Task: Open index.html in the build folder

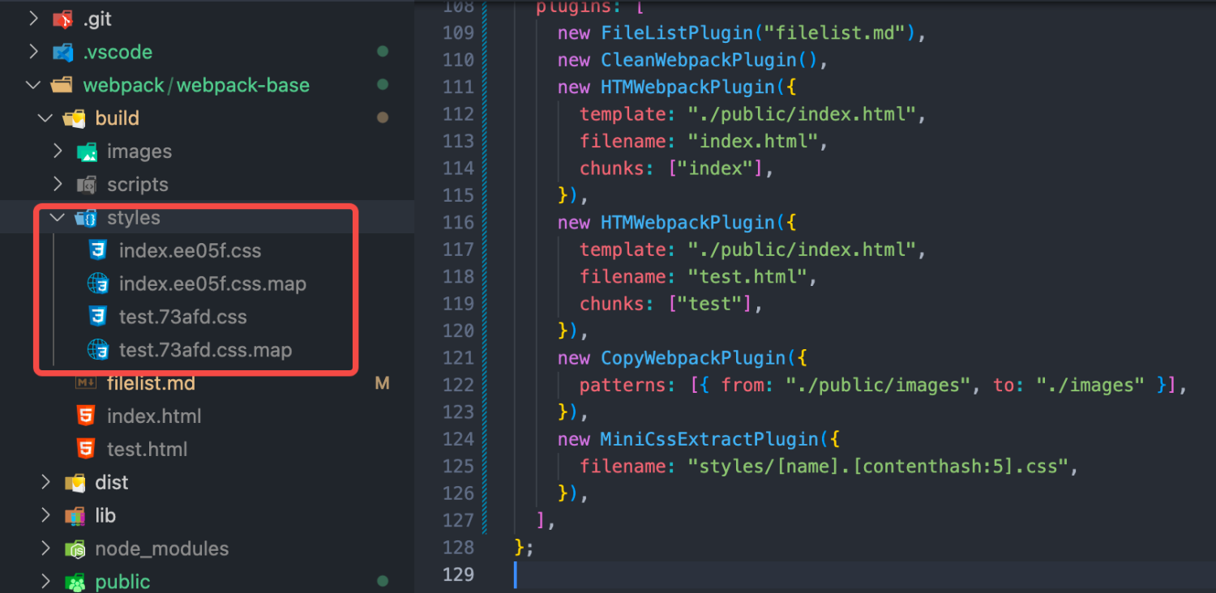Action: [154, 416]
